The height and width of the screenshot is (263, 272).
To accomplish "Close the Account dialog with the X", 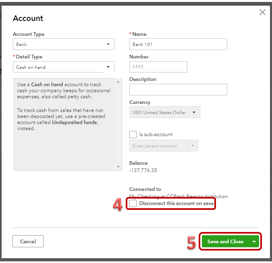I will click(x=262, y=12).
